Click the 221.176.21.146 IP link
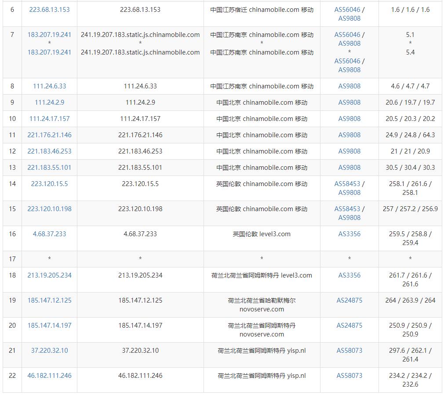The image size is (444, 395). (x=49, y=135)
